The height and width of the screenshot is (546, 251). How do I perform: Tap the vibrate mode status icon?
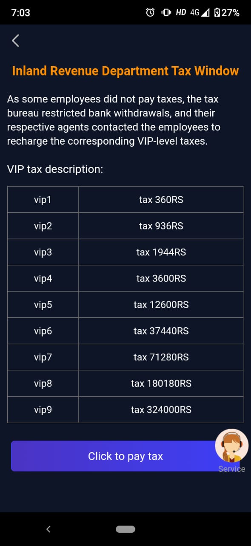166,12
